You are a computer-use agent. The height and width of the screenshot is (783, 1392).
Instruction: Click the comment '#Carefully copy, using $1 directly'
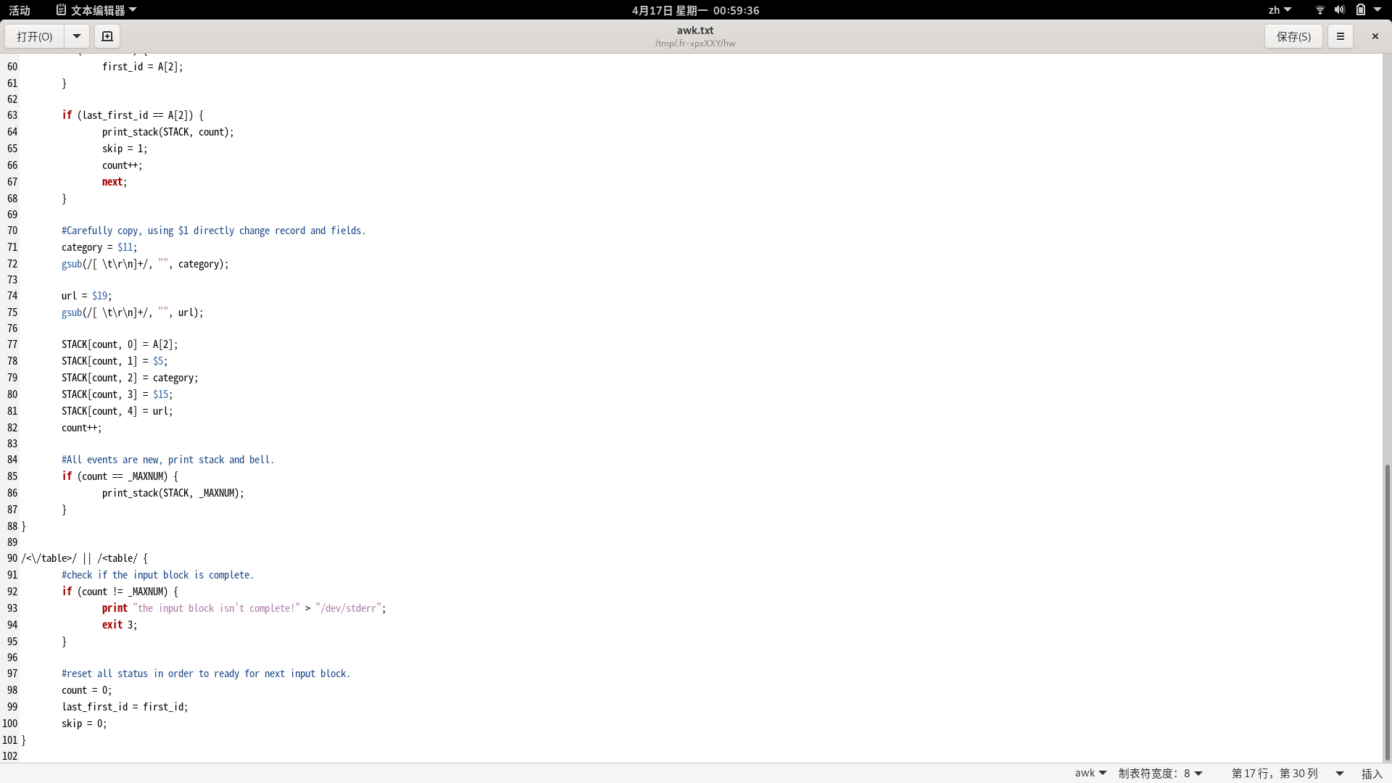[213, 231]
